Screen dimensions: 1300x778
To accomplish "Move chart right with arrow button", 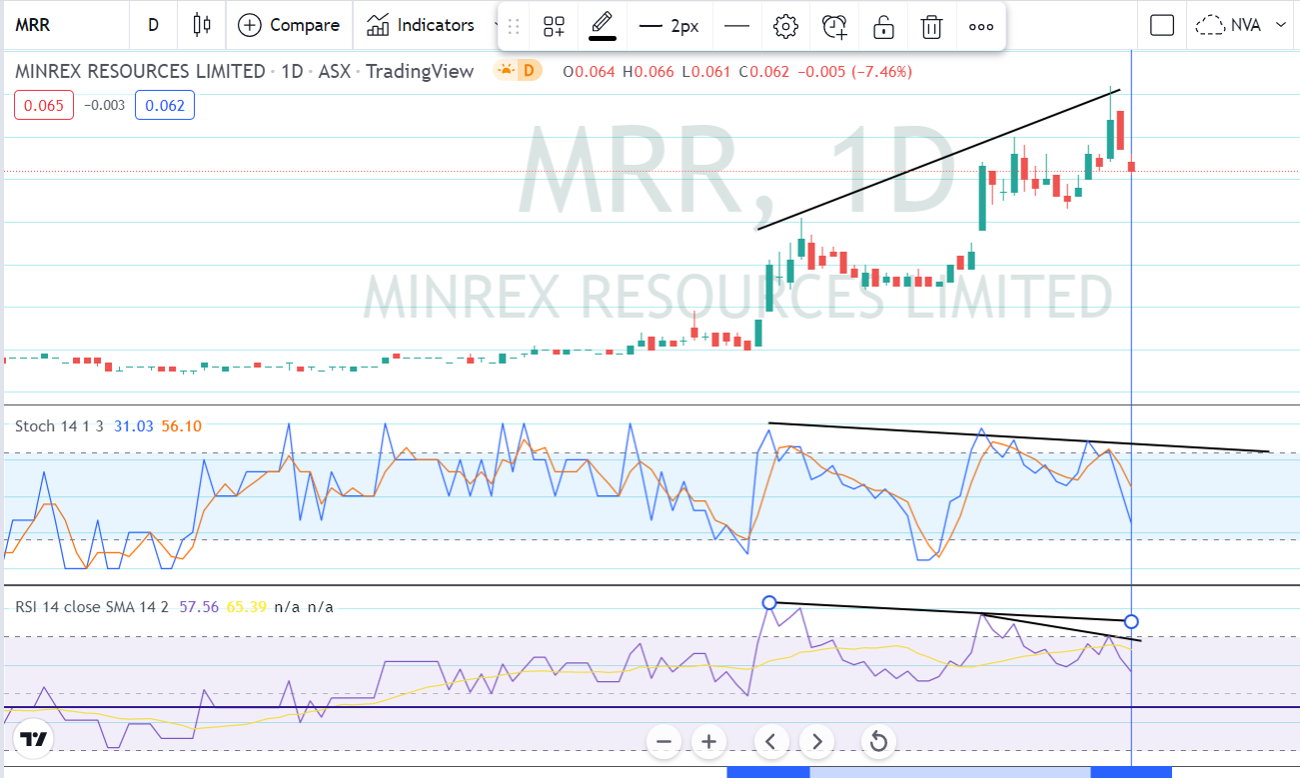I will [816, 741].
